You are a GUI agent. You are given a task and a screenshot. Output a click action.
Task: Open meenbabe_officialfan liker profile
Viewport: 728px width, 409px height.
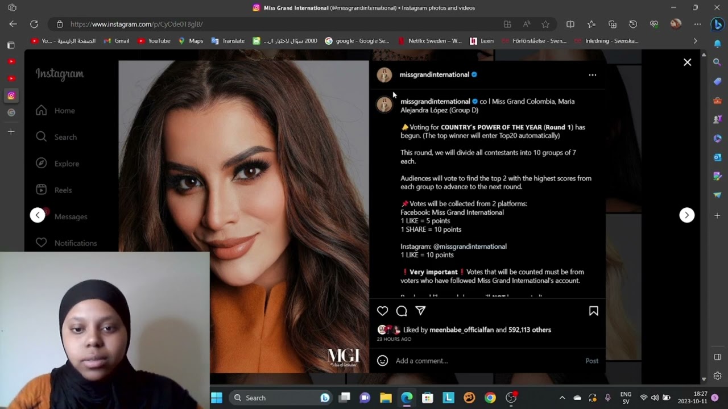click(461, 329)
